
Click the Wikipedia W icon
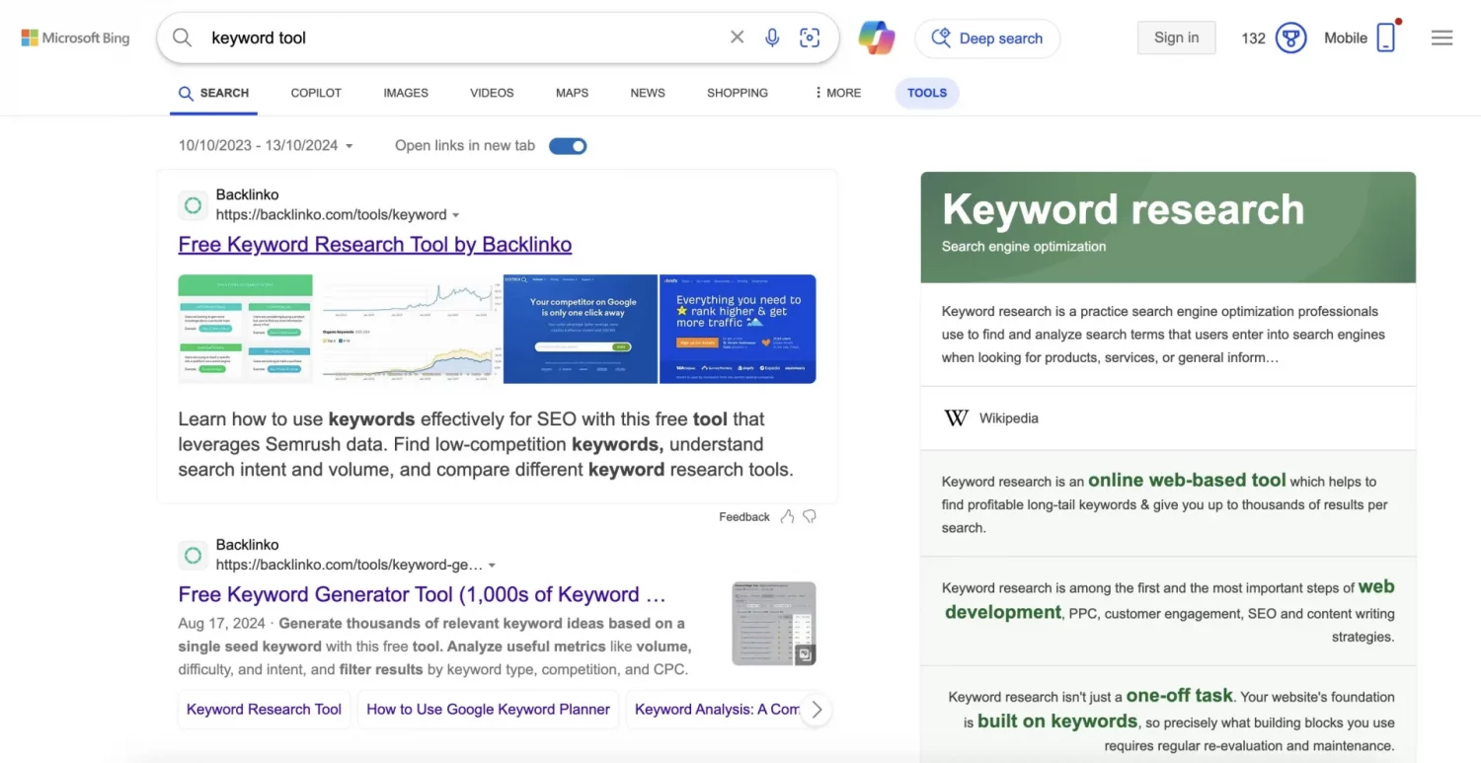point(956,418)
